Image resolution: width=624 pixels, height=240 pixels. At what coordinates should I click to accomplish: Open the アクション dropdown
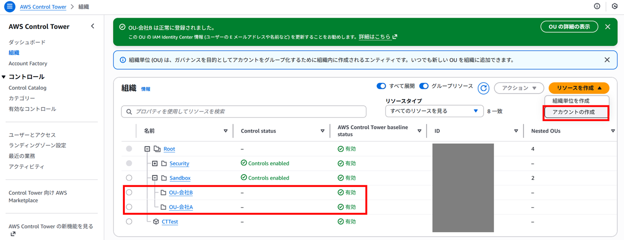coord(519,88)
